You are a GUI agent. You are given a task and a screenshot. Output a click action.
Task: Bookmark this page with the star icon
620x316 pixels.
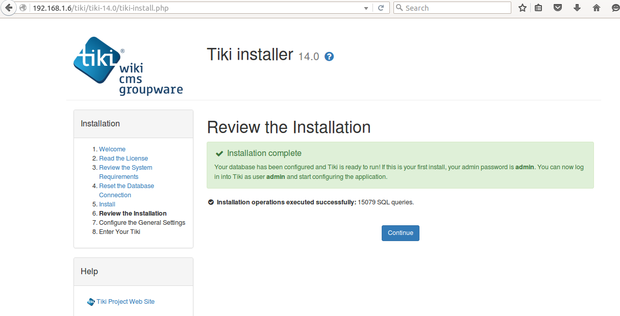tap(523, 8)
